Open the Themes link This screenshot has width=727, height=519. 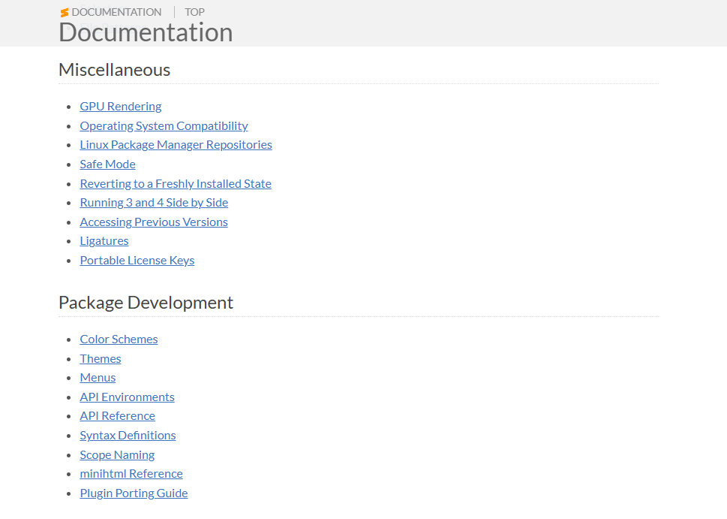pos(100,359)
